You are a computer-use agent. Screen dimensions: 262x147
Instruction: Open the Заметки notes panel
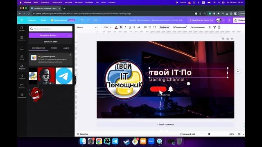pyautogui.click(x=82, y=134)
